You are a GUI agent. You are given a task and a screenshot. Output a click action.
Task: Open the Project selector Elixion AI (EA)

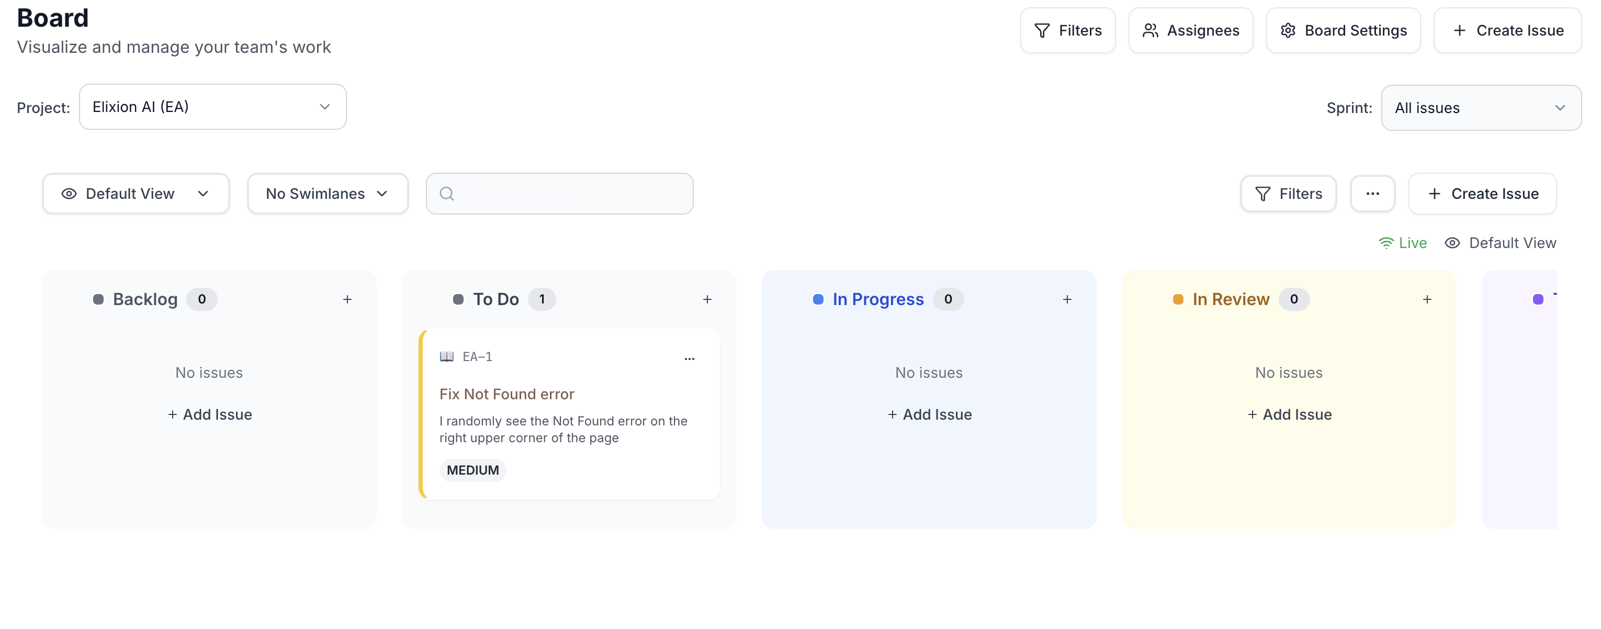point(212,107)
